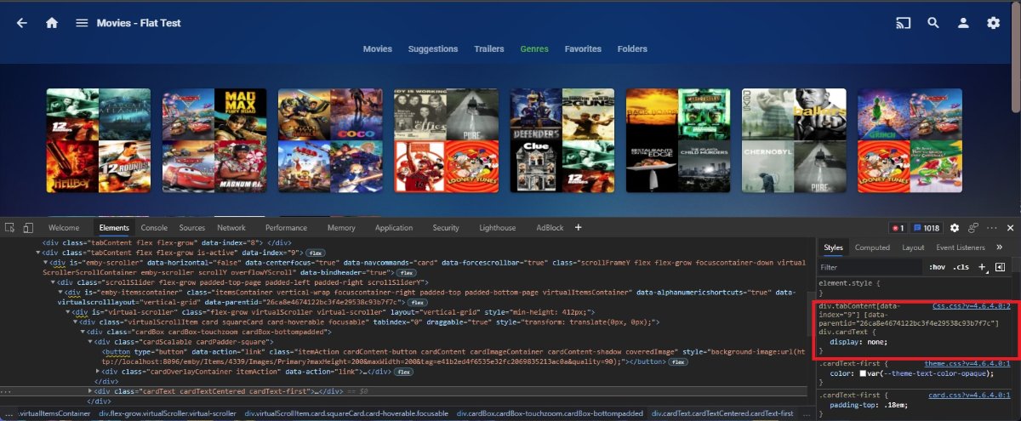The height and width of the screenshot is (421, 1021).
Task: Switch to the Favorites tab
Action: coord(583,49)
